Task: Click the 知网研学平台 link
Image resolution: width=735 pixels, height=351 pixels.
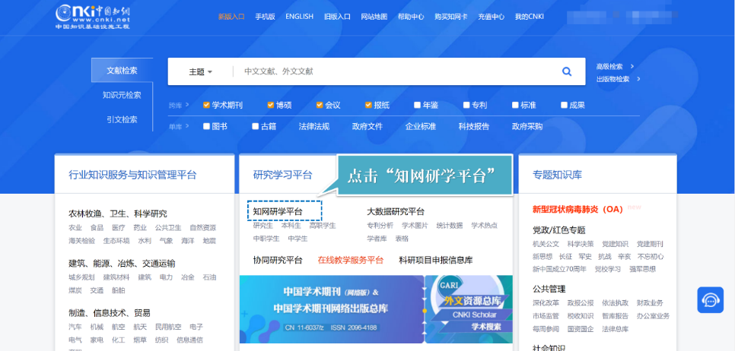Action: tap(278, 211)
